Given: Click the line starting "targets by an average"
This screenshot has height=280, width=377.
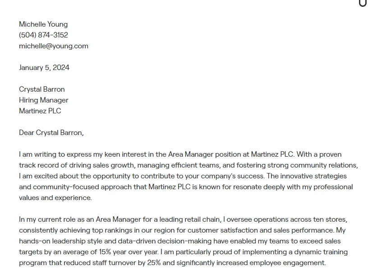Looking at the screenshot, I should pos(183,252).
